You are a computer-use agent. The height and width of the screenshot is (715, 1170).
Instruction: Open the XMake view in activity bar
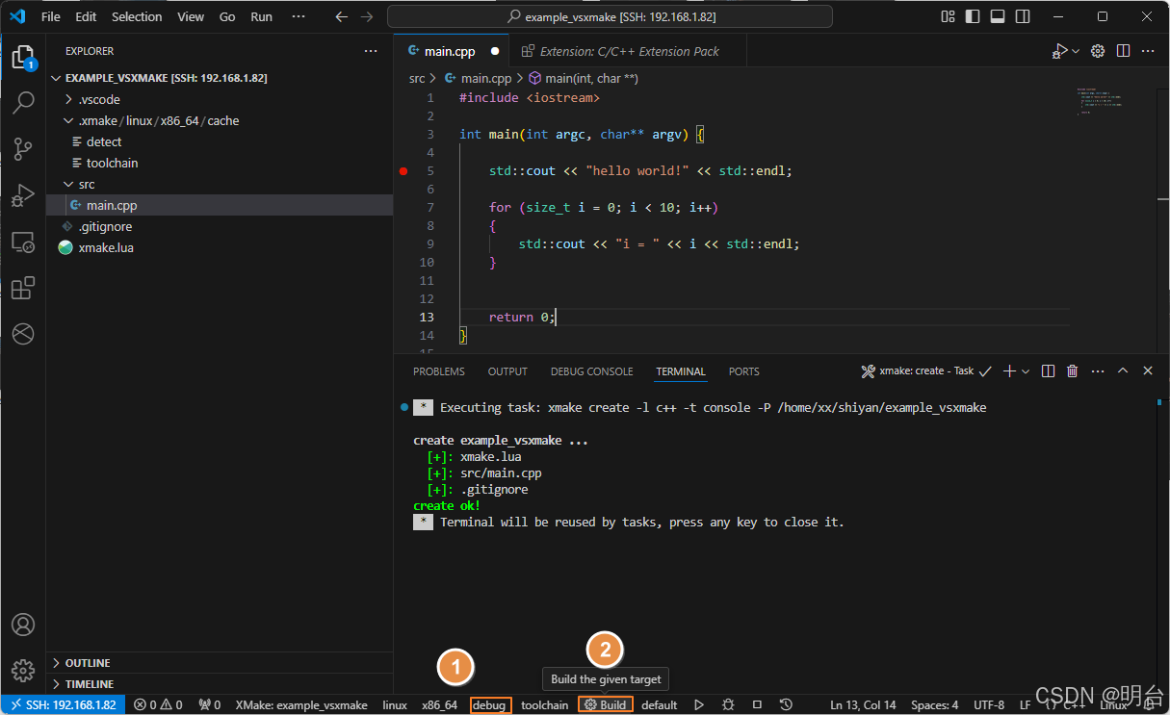pos(23,334)
